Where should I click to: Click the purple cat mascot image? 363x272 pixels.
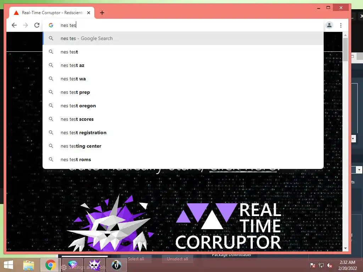[x=110, y=223]
